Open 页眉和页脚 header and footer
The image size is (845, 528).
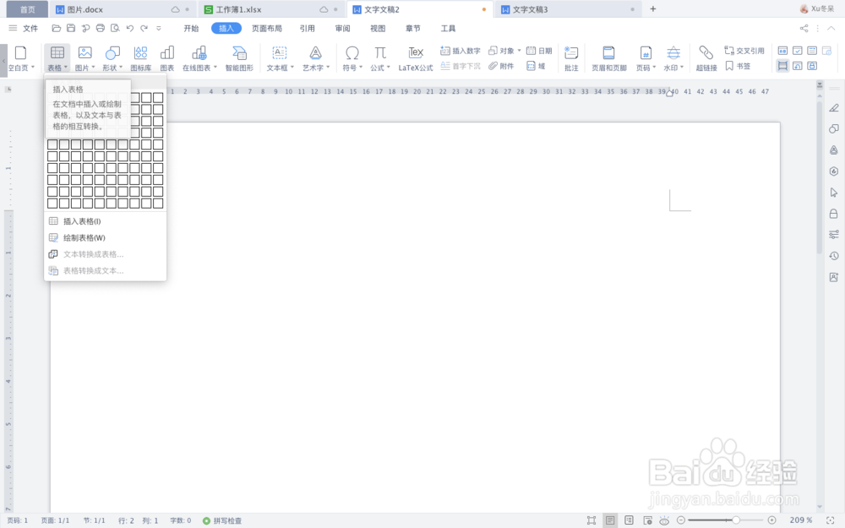pos(607,57)
